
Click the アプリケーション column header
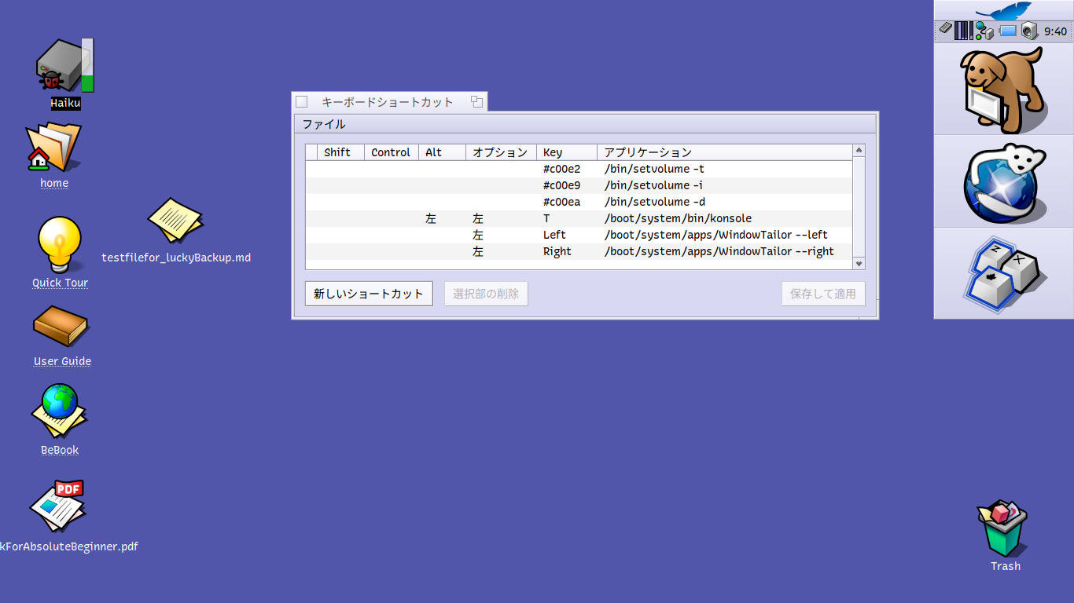(x=723, y=152)
